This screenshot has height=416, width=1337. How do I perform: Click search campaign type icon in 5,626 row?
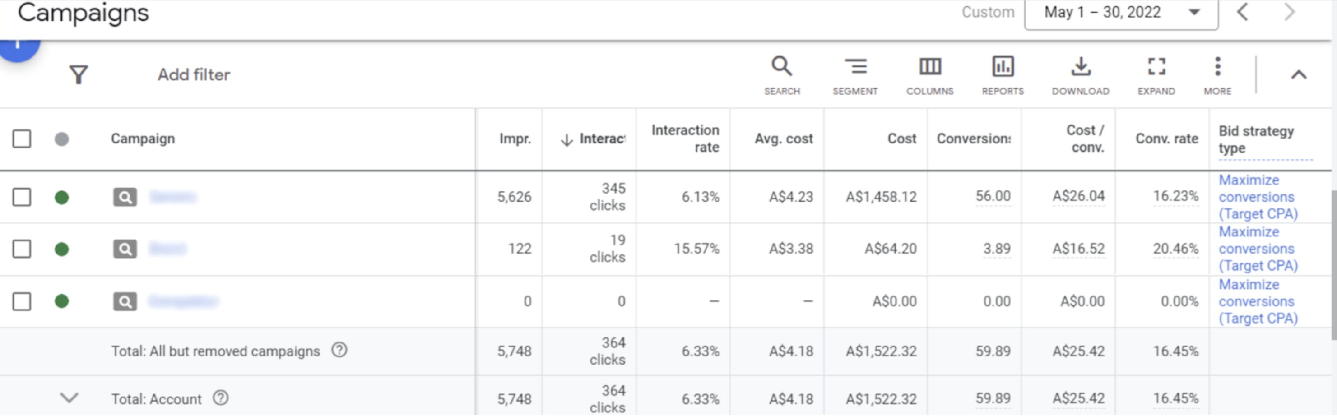(x=125, y=197)
